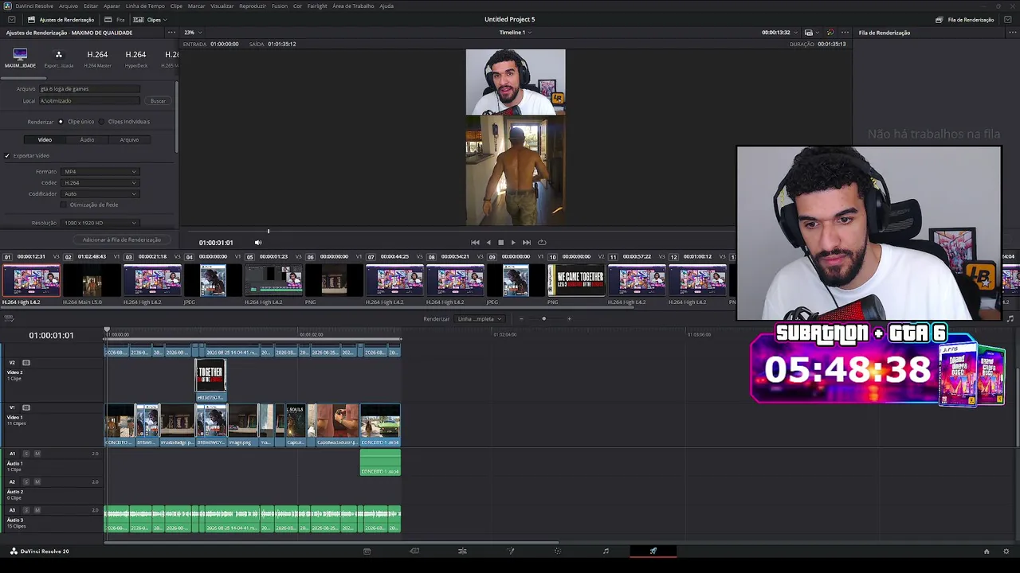Open the Resolução 1080 x 1920 HD dropdown
Image resolution: width=1020 pixels, height=573 pixels.
click(100, 224)
